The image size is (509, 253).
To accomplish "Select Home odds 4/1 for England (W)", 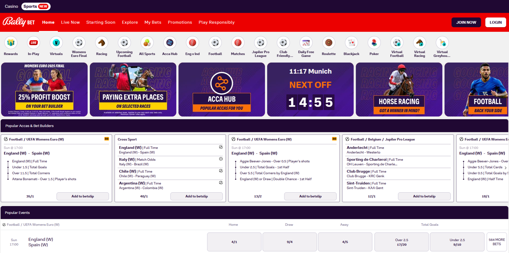I will (x=234, y=242).
